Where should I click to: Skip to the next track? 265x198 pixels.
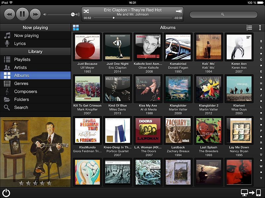(35, 14)
